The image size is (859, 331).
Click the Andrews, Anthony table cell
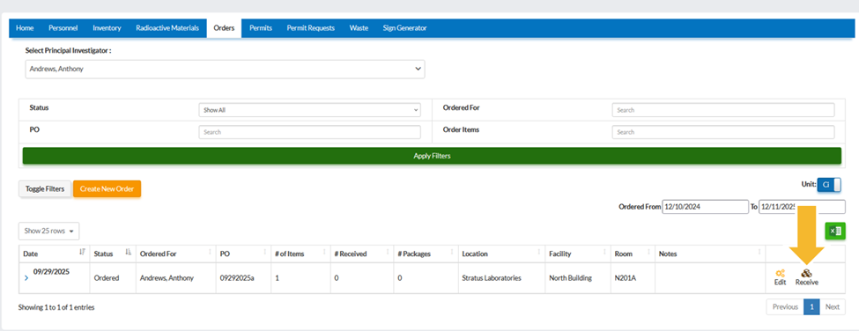176,278
